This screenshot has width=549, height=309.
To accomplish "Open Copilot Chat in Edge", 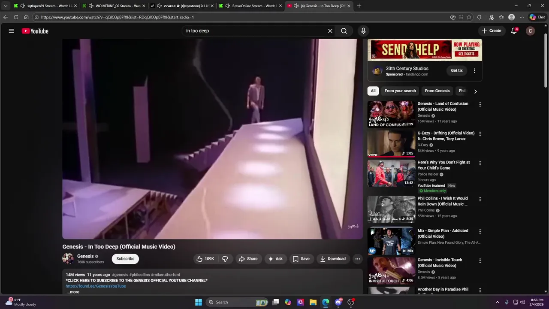I will (x=537, y=17).
